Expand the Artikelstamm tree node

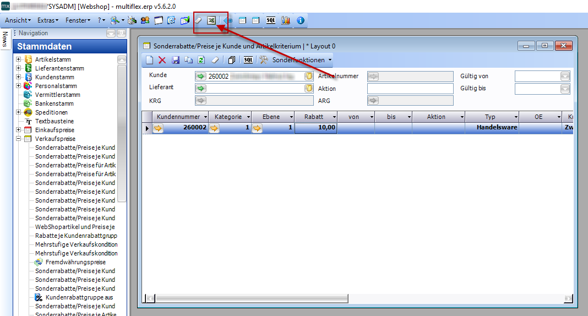click(x=19, y=59)
